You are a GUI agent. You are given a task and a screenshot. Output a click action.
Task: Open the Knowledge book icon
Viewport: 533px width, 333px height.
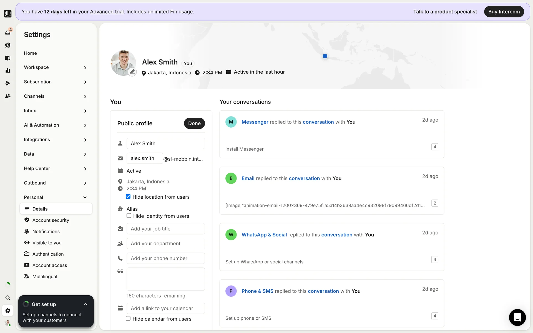click(8, 58)
